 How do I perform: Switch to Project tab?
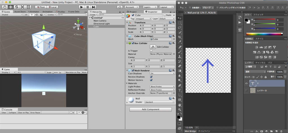click(x=132, y=12)
